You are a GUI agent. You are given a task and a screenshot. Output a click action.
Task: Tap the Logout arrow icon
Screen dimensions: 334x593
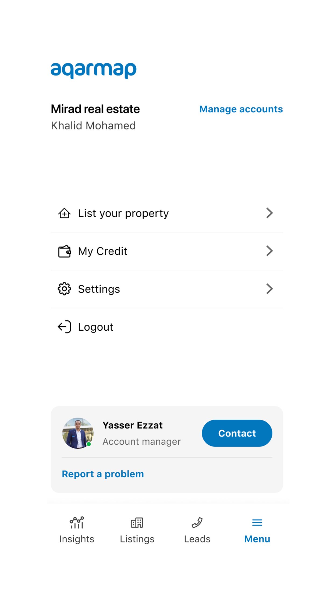(x=64, y=327)
